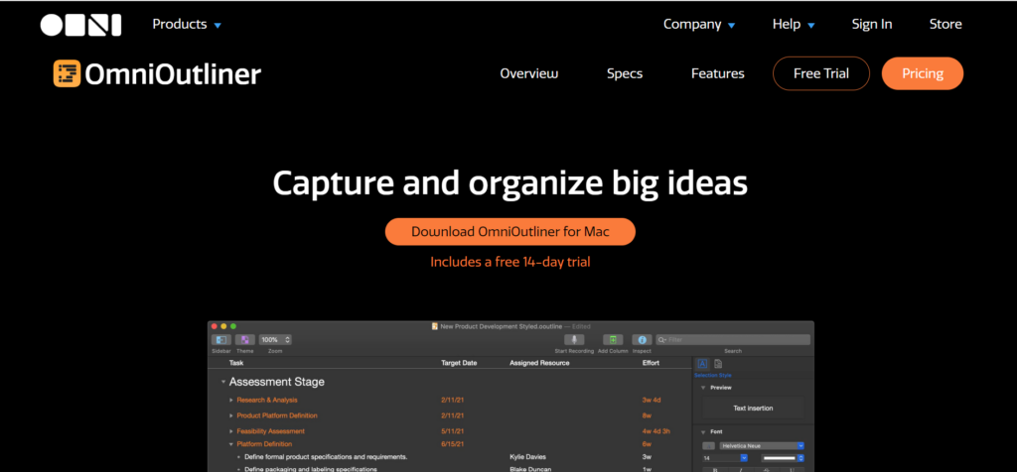Collapse the Preview inspector section
The height and width of the screenshot is (472, 1017).
703,388
